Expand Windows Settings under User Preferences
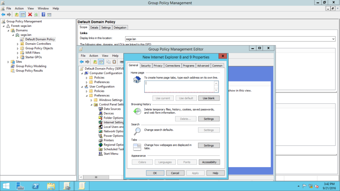 click(x=91, y=100)
